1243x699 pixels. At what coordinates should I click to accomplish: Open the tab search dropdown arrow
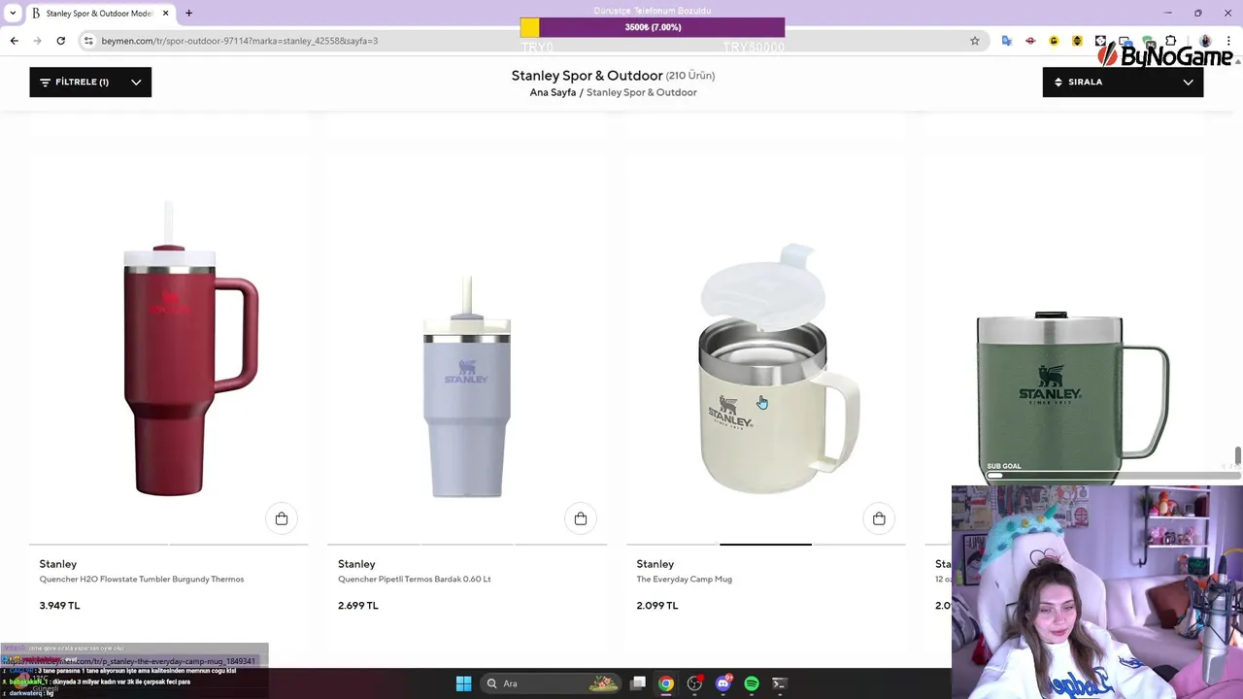click(x=13, y=14)
